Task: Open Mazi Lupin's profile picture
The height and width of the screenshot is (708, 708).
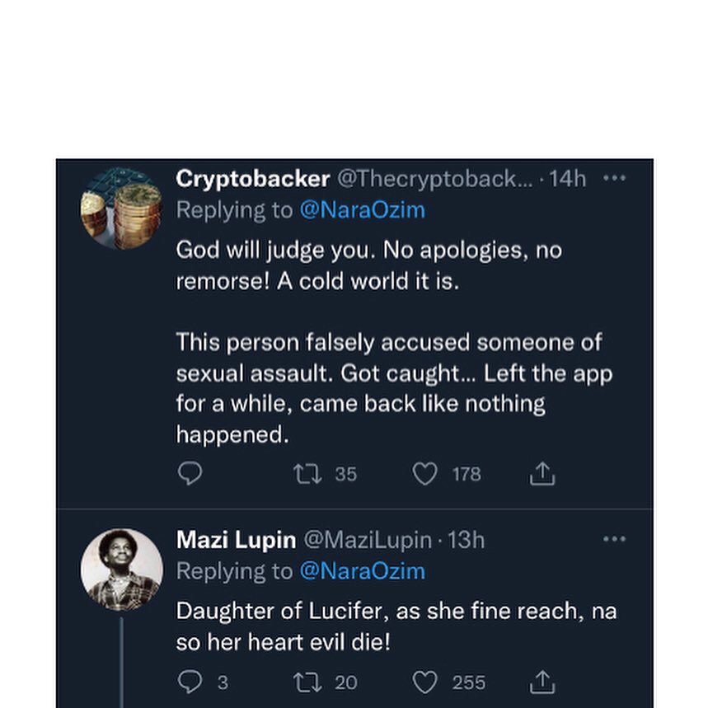Action: pyautogui.click(x=121, y=569)
